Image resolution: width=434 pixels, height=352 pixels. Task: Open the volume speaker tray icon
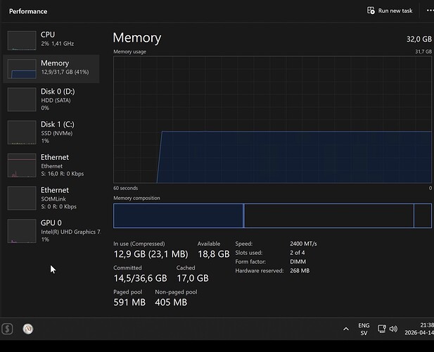click(393, 329)
